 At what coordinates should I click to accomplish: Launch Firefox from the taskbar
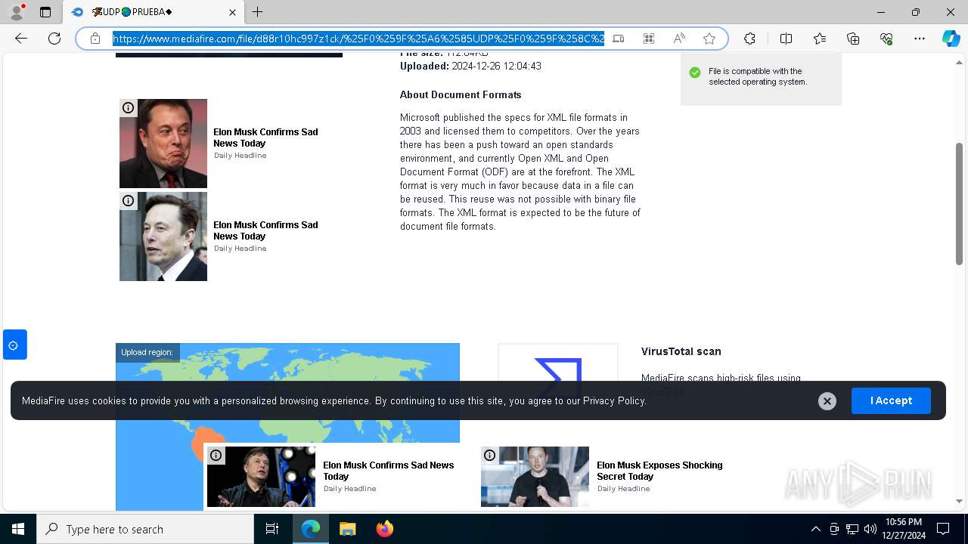384,529
